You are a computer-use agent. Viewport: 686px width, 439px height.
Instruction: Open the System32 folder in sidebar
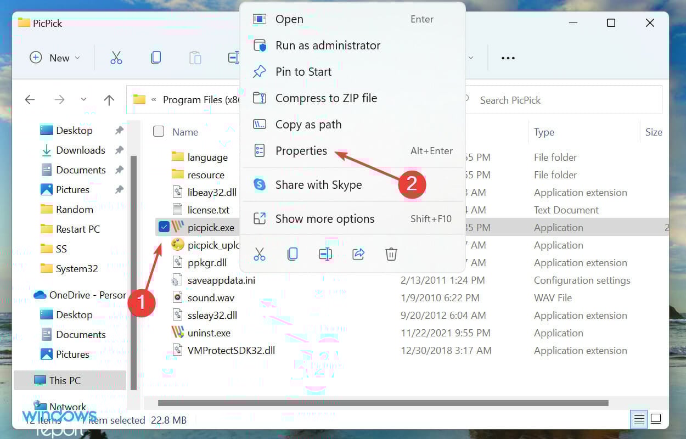coord(77,268)
